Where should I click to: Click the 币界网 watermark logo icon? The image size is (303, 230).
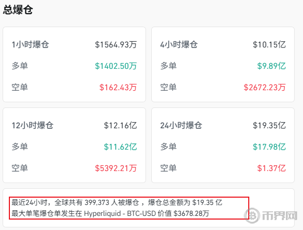(x=252, y=215)
